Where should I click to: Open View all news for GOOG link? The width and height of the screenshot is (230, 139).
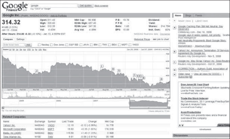pyautogui.click(x=208, y=74)
